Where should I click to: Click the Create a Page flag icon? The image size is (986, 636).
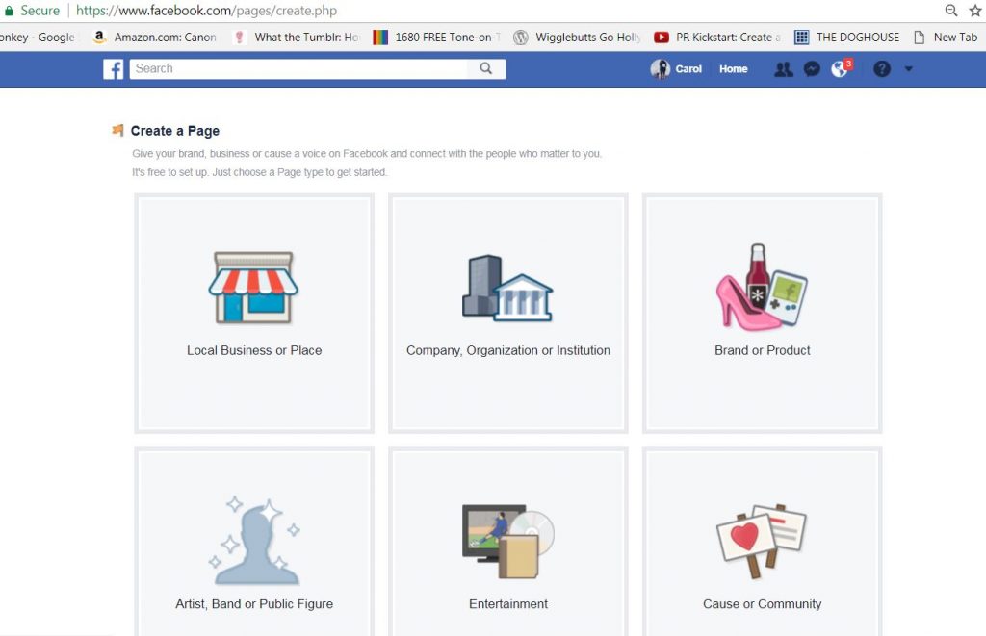click(x=117, y=130)
